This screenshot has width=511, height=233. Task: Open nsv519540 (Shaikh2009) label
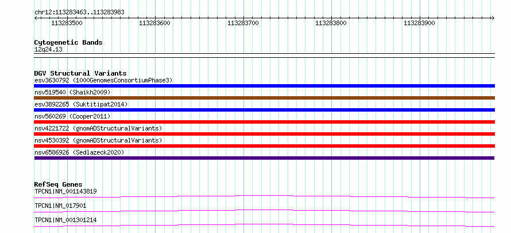[x=72, y=92]
